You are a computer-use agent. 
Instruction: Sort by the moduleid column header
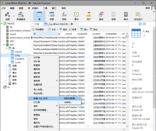(84, 34)
